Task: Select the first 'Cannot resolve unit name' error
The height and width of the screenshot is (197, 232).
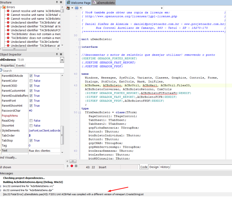Action: tap(35, 11)
